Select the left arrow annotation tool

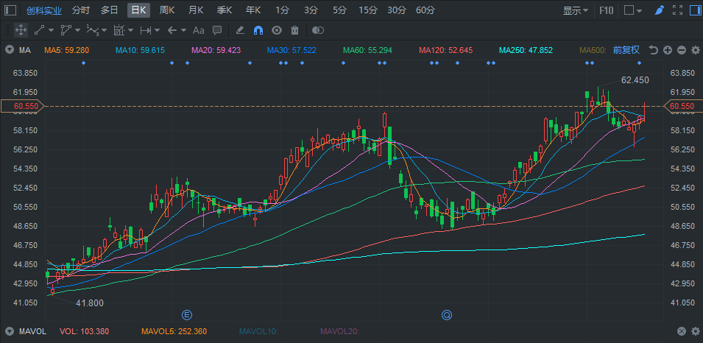172,30
